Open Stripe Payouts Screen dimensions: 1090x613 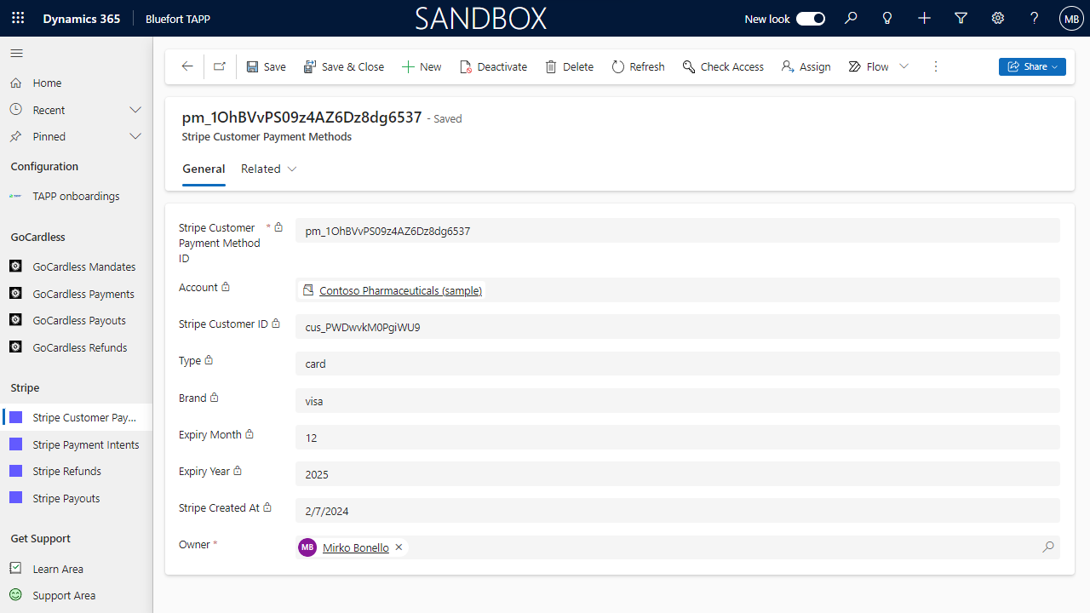(x=76, y=499)
